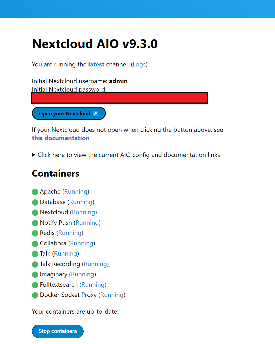Image resolution: width=275 pixels, height=344 pixels.
Task: View Talk Running link
Action: [x=65, y=253]
